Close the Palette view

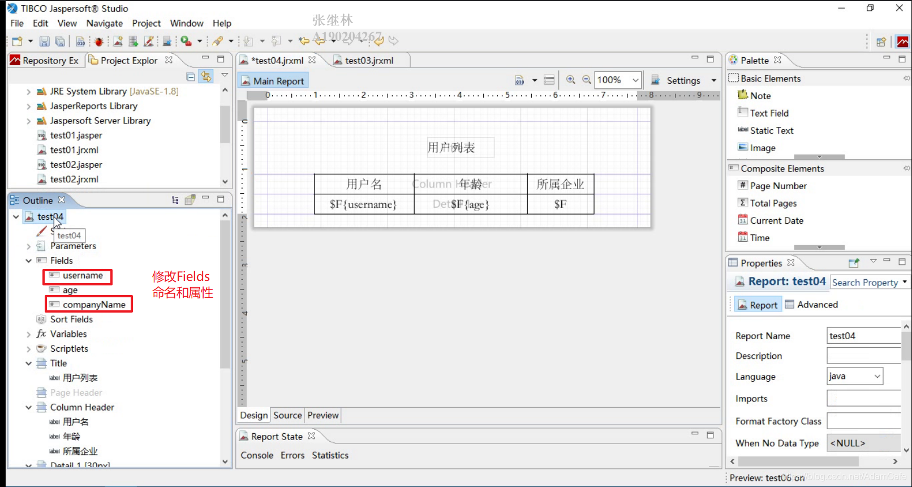(777, 60)
